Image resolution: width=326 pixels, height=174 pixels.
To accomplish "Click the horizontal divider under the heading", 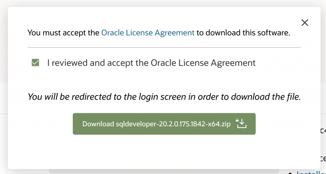I will [x=164, y=47].
